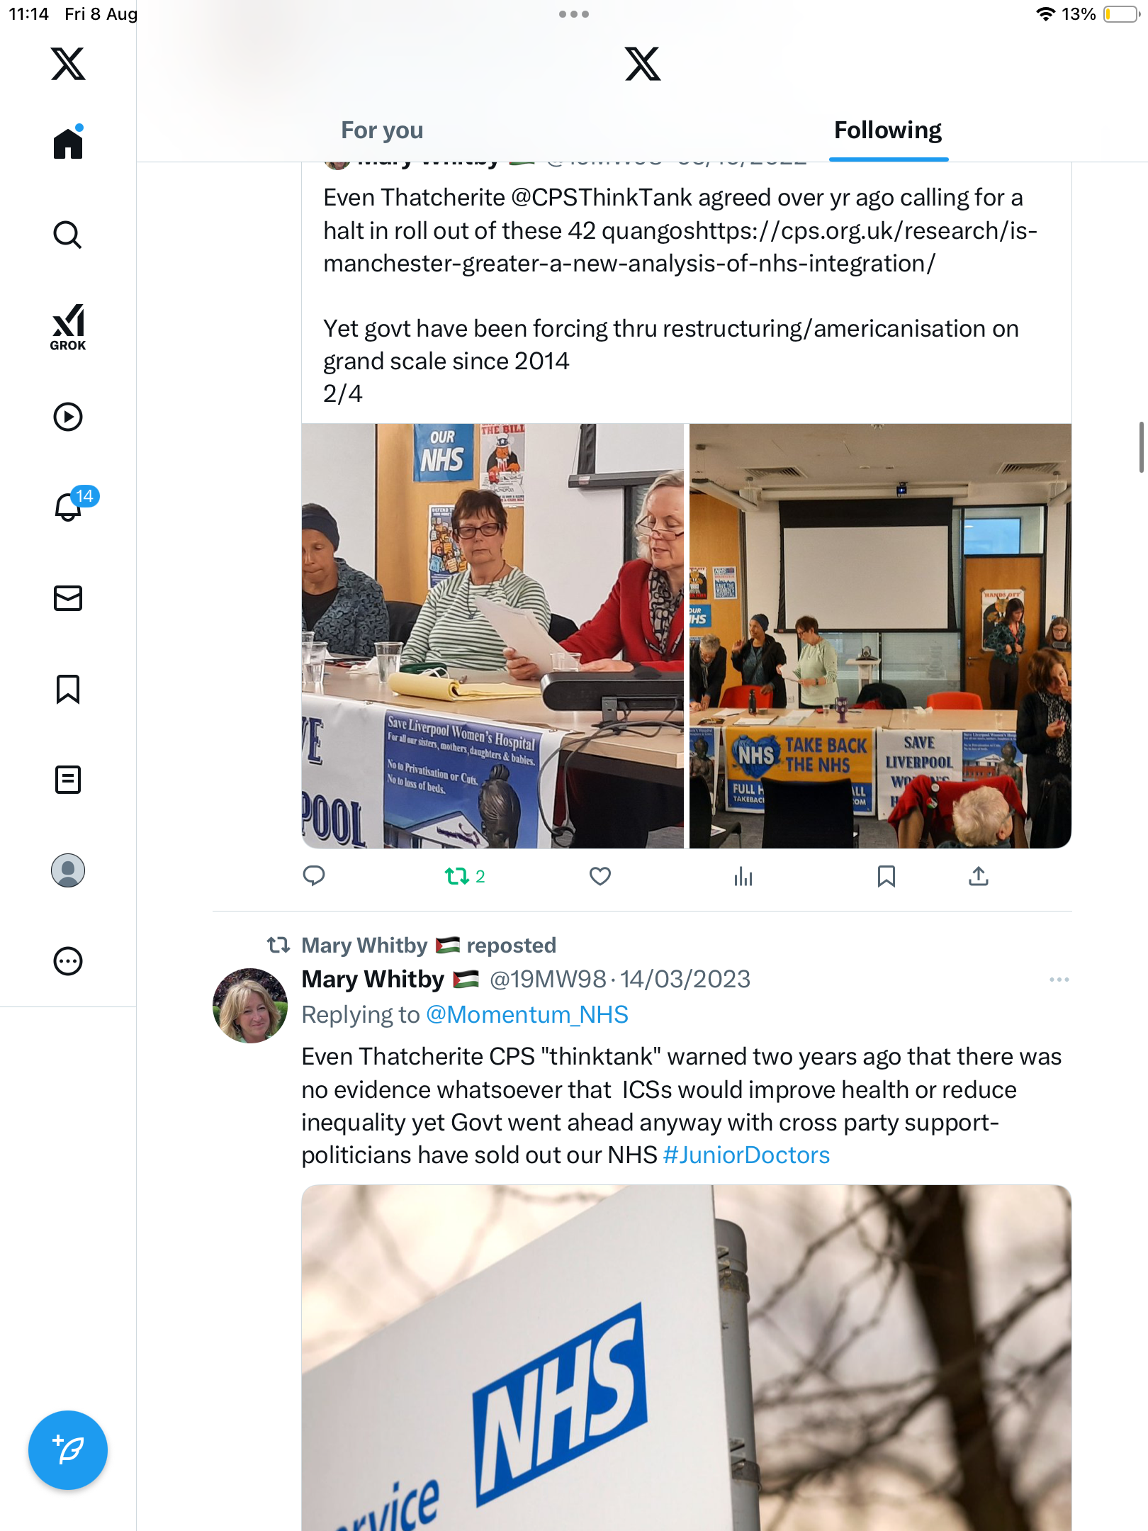Compose a new post
Screen dimensions: 1148x1531
point(68,1450)
